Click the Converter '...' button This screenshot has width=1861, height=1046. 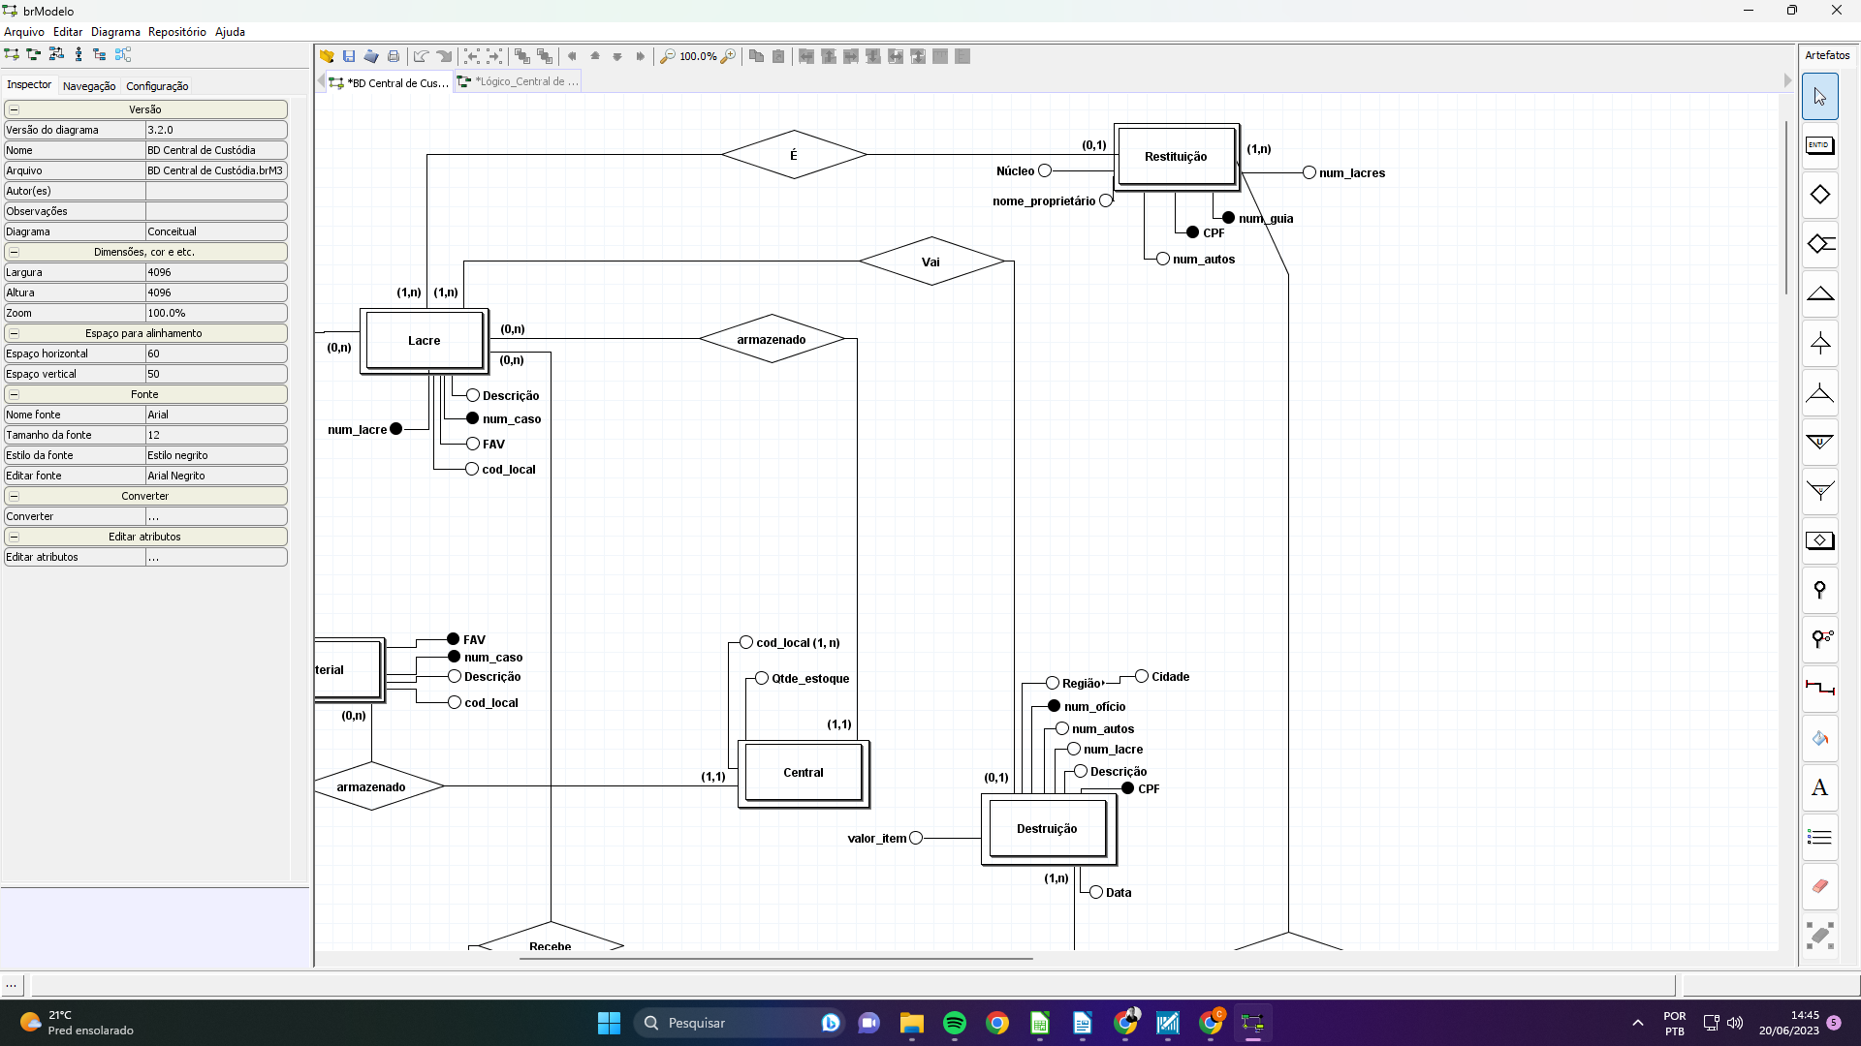point(216,516)
